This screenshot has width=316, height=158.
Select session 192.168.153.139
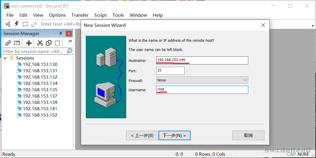click(40, 102)
